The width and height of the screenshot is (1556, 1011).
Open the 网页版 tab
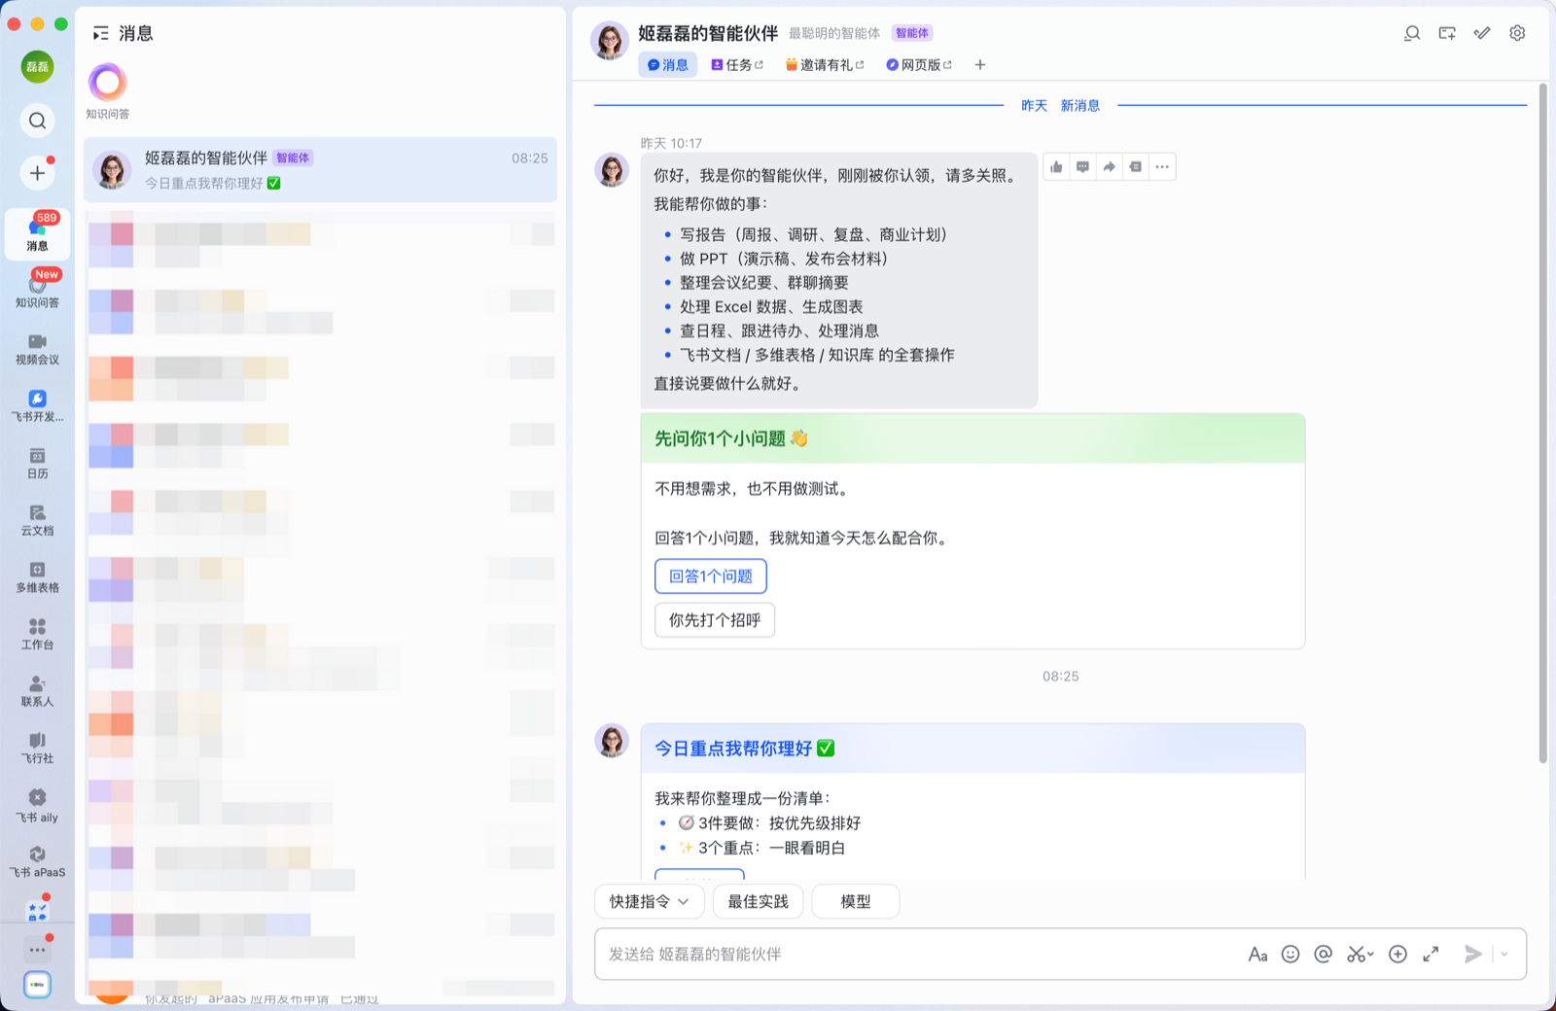tap(919, 65)
